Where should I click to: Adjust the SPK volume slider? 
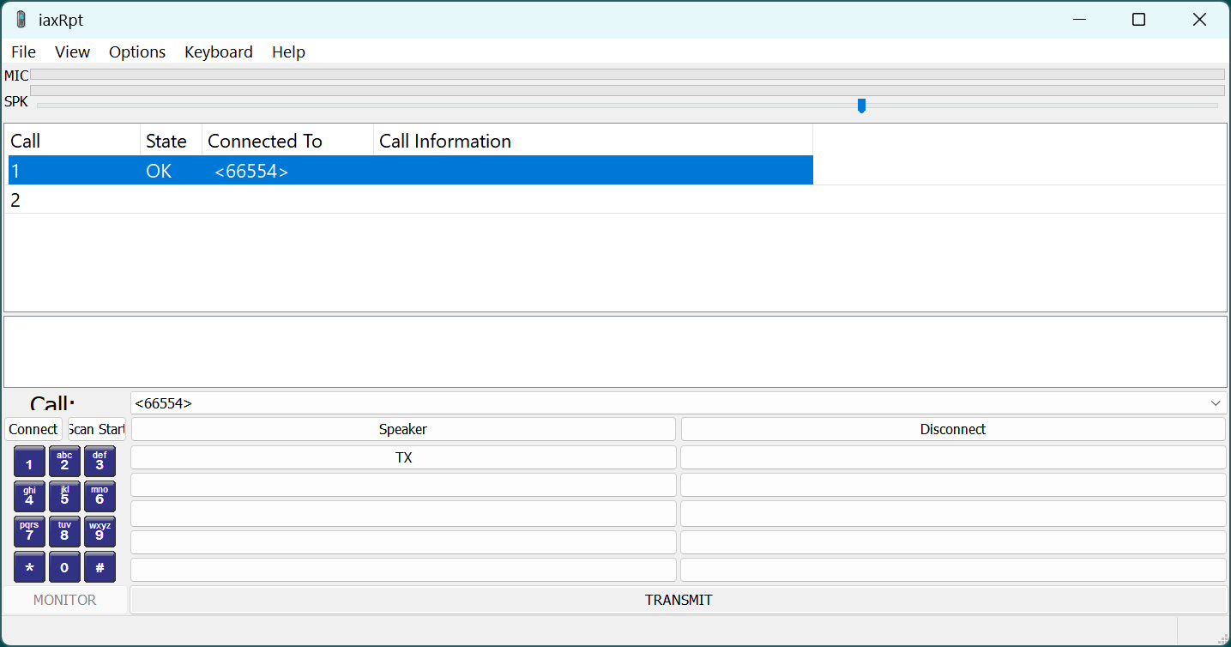[x=861, y=106]
